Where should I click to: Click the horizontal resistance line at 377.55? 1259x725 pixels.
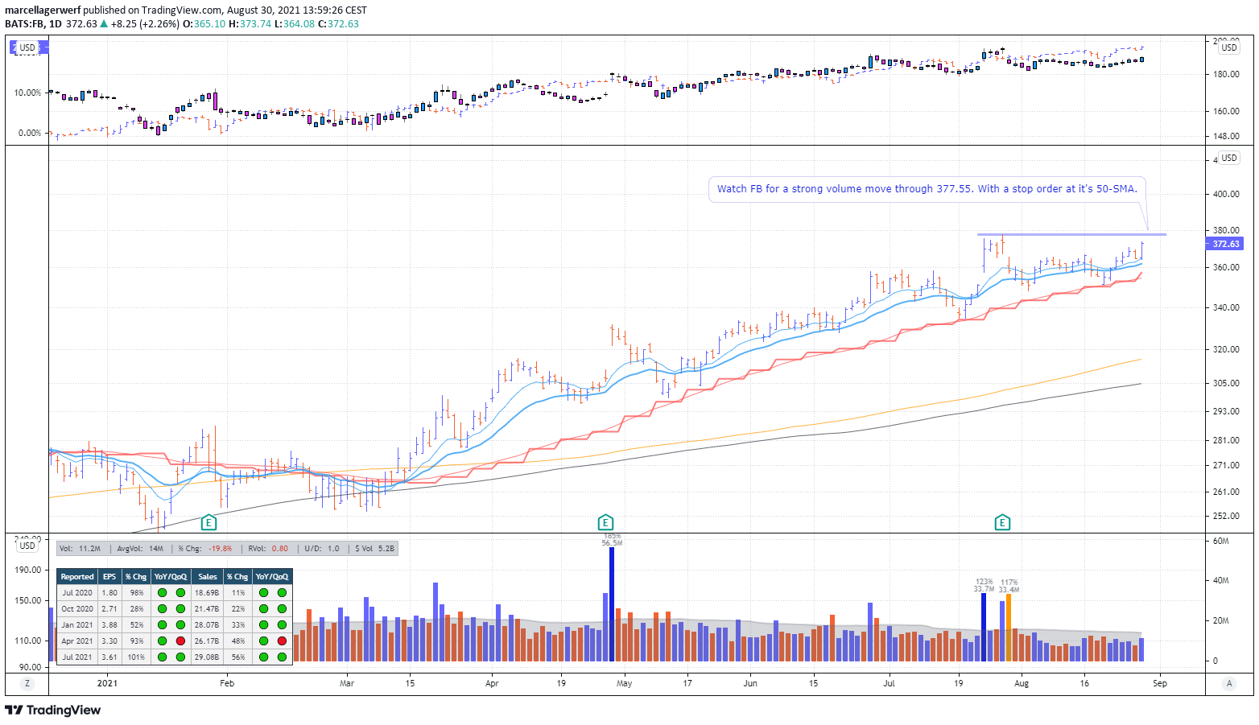pyautogui.click(x=1071, y=234)
